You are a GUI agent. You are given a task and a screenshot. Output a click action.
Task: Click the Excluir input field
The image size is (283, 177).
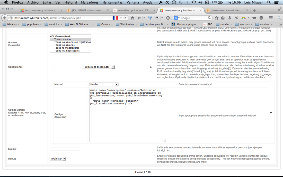pos(65,149)
